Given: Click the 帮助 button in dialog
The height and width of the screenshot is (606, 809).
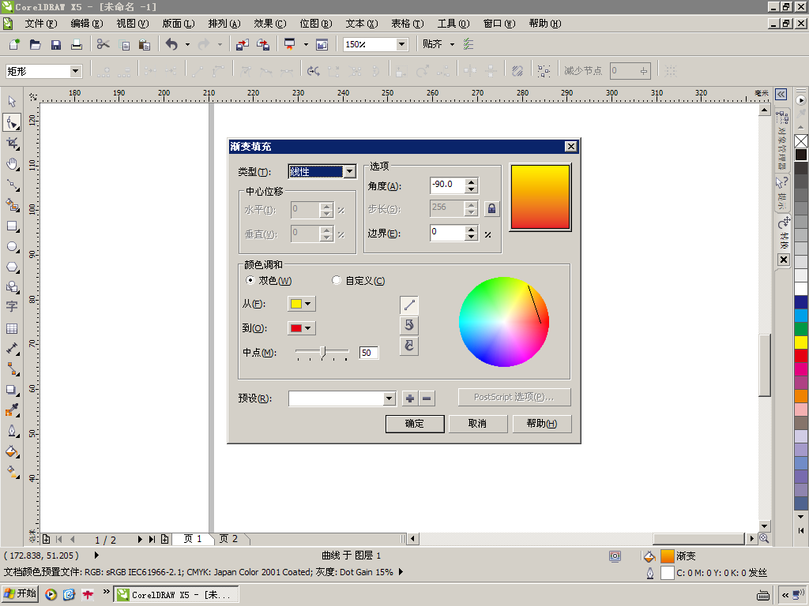Looking at the screenshot, I should (542, 424).
